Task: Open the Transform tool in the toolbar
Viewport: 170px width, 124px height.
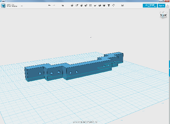Action: click(x=63, y=5)
